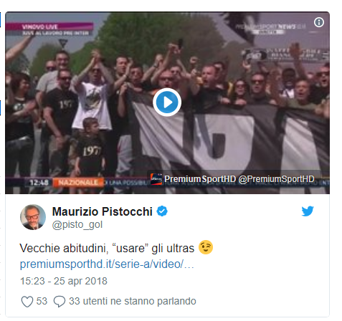Click the PremiumSportHD logo on video
Screen dimensions: 342x321
point(156,179)
